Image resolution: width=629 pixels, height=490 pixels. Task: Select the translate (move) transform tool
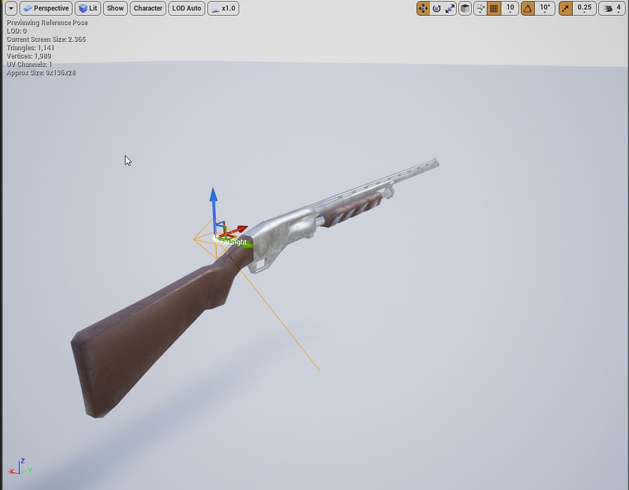(423, 9)
